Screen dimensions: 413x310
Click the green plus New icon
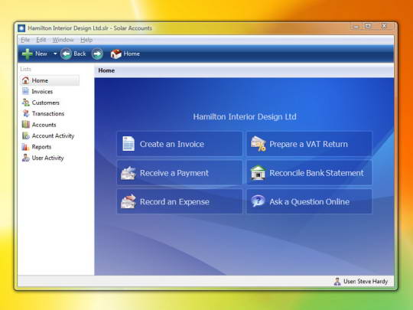[27, 54]
